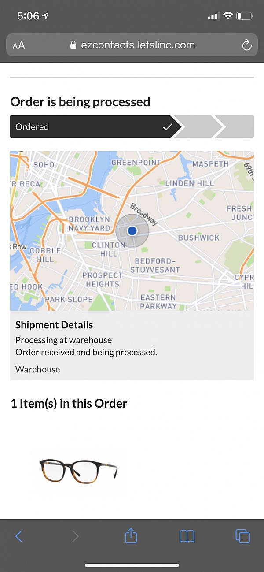Tap the battery icon in status bar
Image resolution: width=264 pixels, height=572 pixels.
[244, 16]
